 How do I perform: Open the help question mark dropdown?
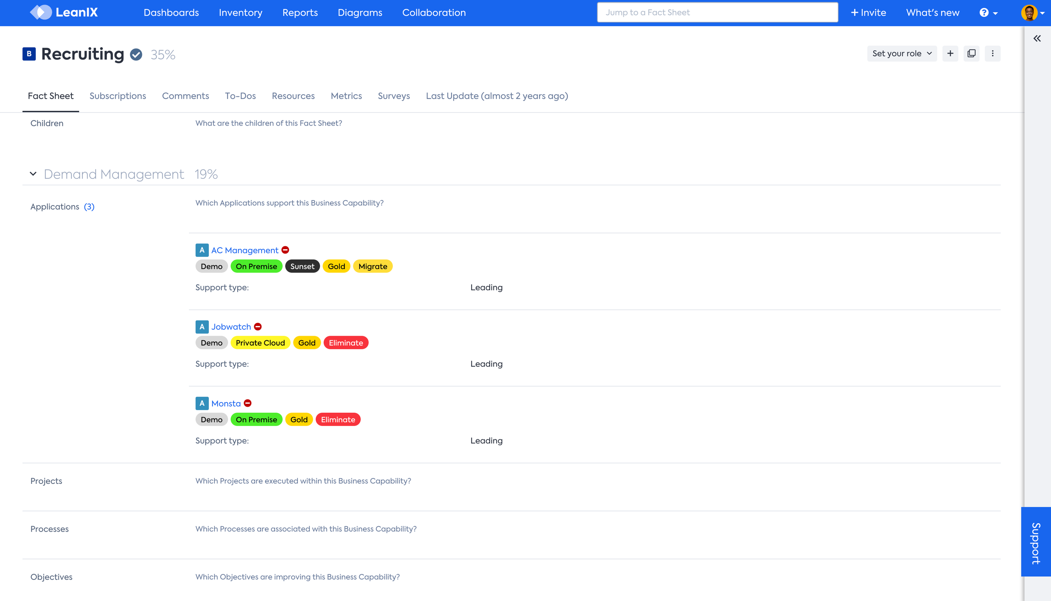tap(988, 13)
